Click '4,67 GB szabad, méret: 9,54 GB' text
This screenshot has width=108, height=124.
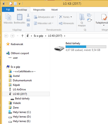point(83,50)
